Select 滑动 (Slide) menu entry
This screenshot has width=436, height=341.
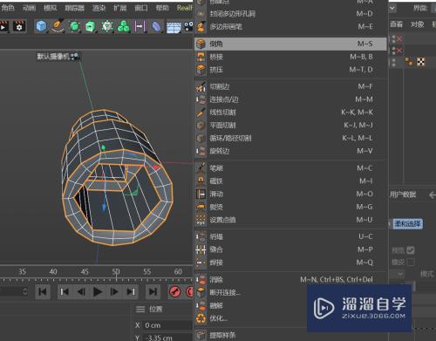[x=290, y=194]
